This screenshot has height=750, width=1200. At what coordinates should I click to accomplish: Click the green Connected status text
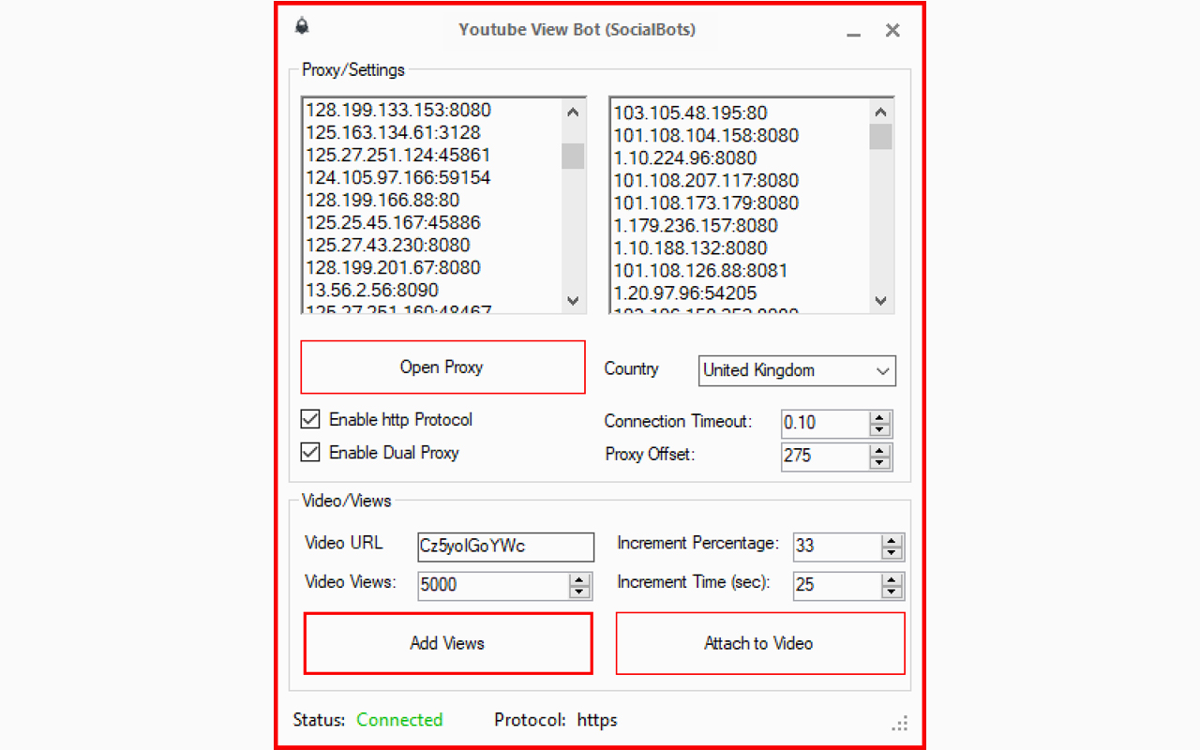pyautogui.click(x=399, y=720)
